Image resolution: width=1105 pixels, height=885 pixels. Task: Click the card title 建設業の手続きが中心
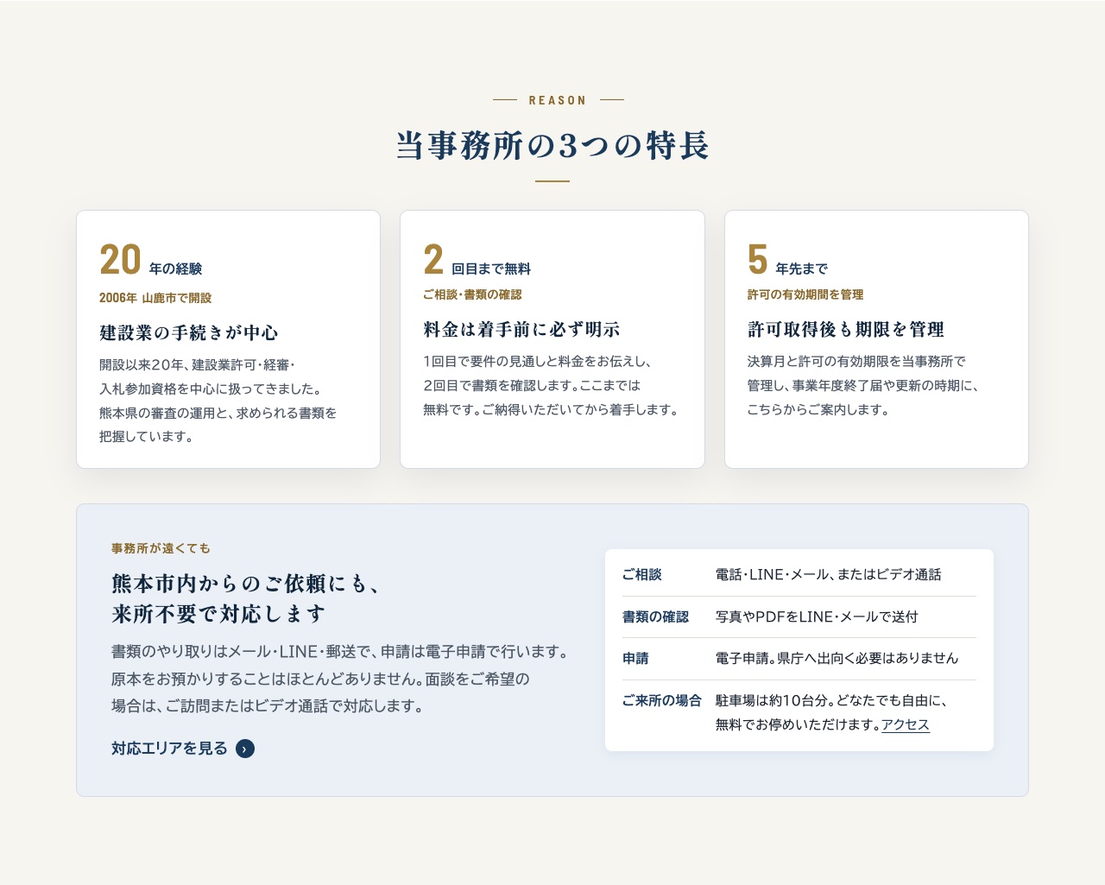(x=189, y=332)
